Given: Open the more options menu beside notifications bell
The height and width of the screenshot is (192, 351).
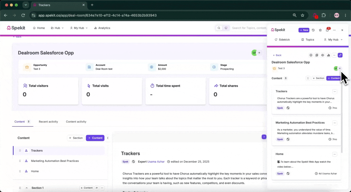Looking at the screenshot, I should coord(334,30).
